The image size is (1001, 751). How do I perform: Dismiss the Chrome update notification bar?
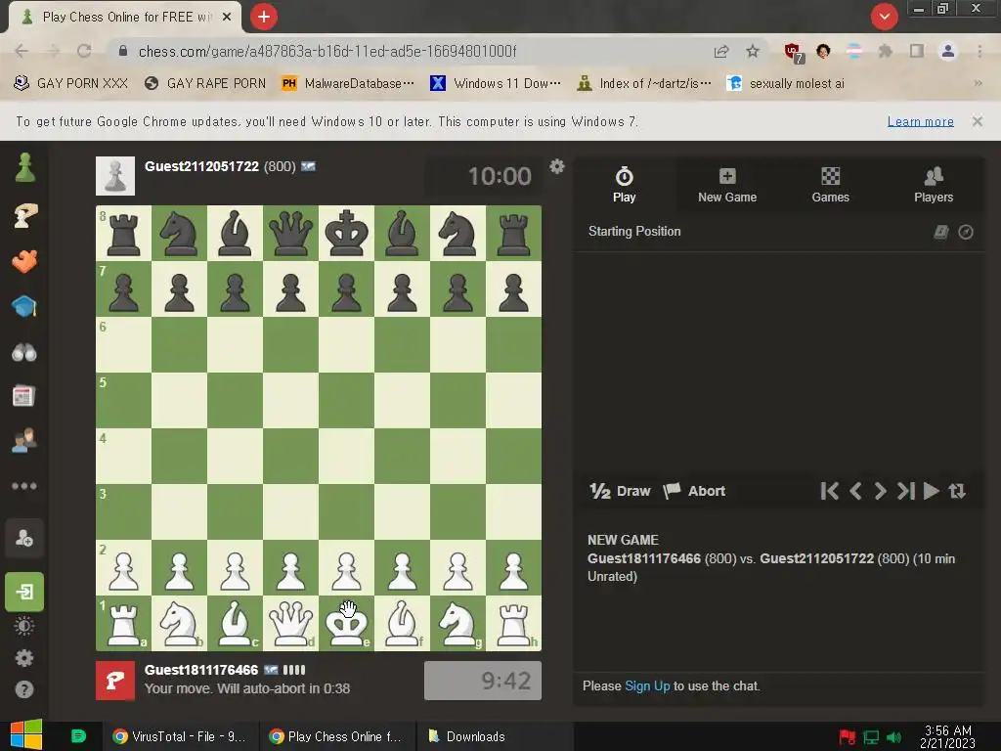[x=978, y=121]
